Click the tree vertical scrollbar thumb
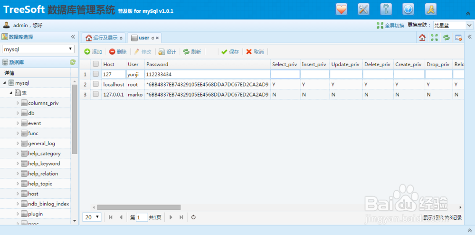475x235 pixels. (x=75, y=119)
